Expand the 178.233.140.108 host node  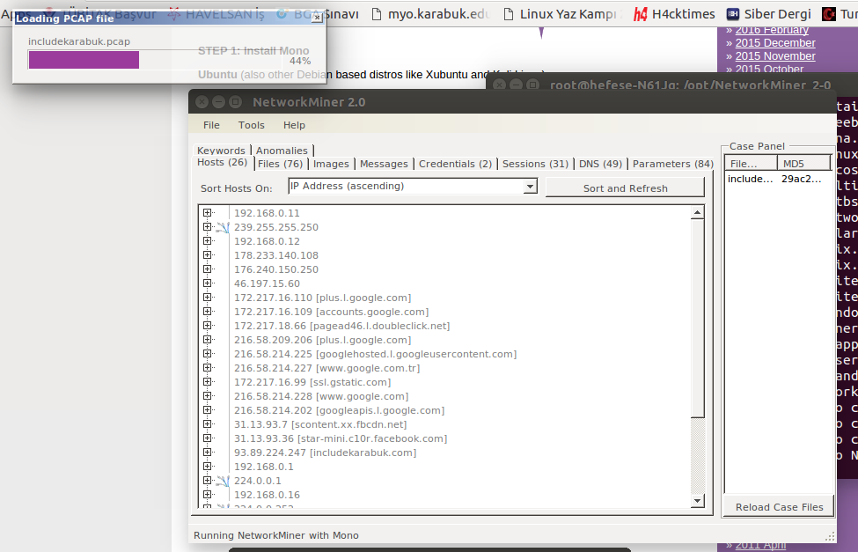pos(207,254)
